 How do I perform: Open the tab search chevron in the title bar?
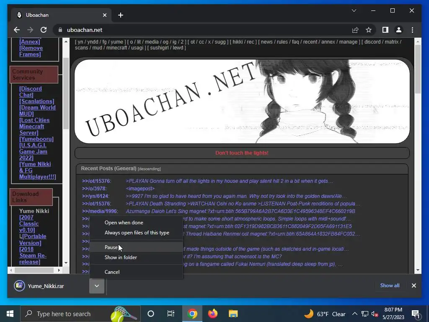point(354,10)
